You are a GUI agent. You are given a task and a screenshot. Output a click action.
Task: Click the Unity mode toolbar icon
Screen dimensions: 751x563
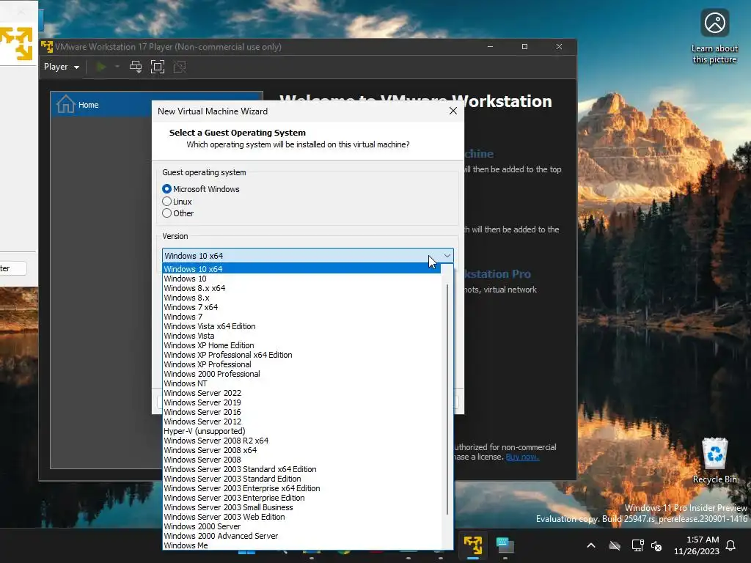point(180,67)
